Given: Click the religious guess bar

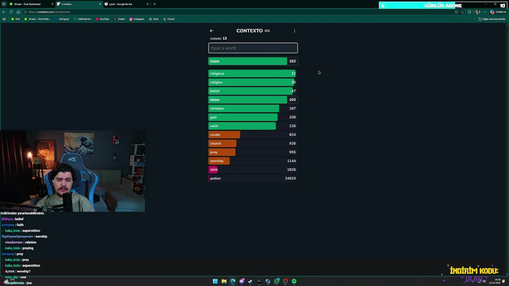Looking at the screenshot, I should pyautogui.click(x=253, y=73).
